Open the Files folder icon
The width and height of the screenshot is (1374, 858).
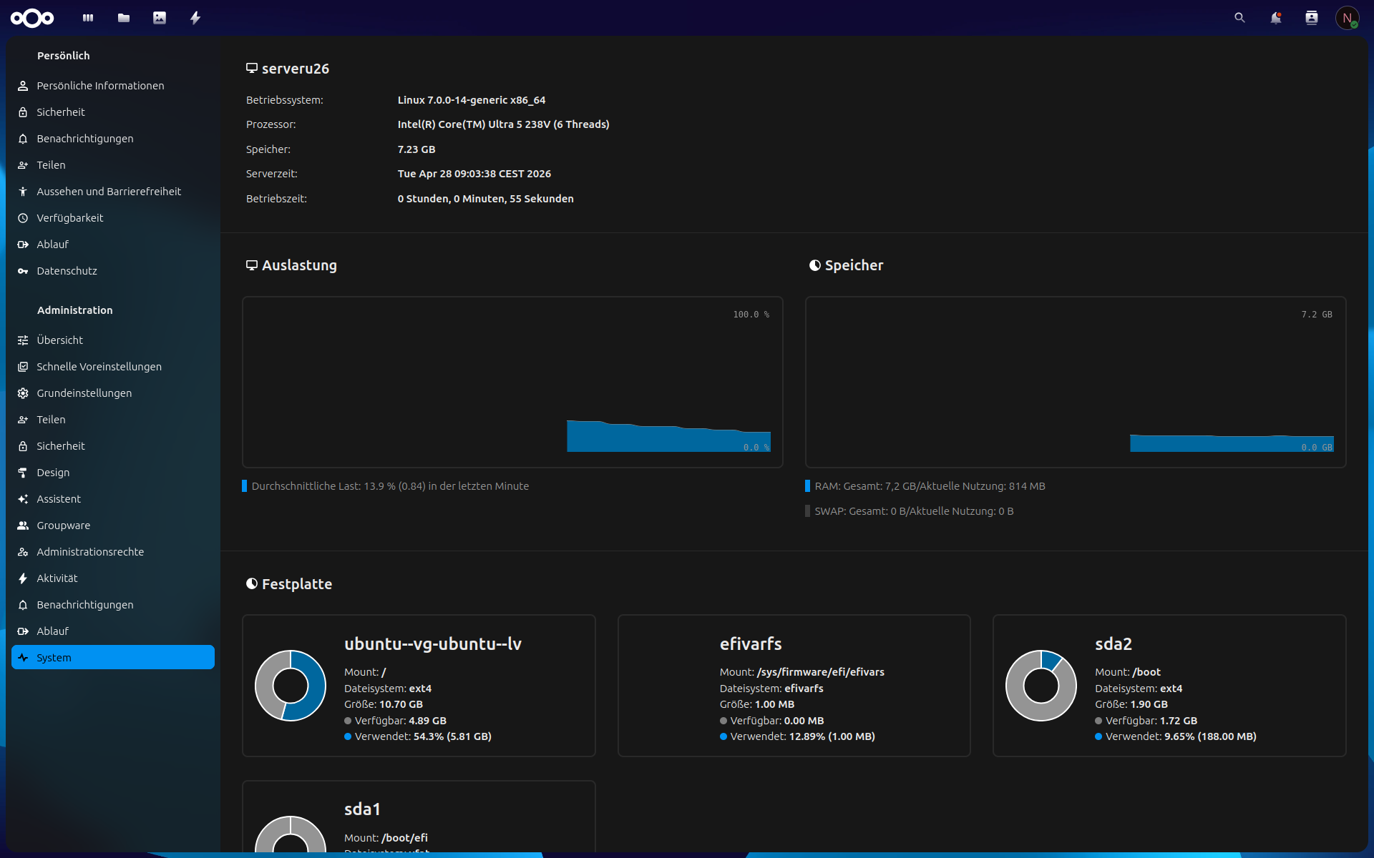[124, 18]
